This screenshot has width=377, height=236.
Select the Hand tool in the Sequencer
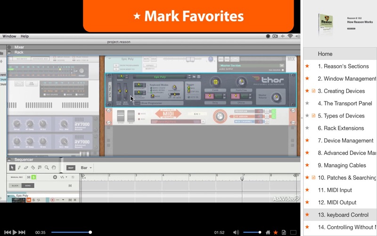pos(54,168)
